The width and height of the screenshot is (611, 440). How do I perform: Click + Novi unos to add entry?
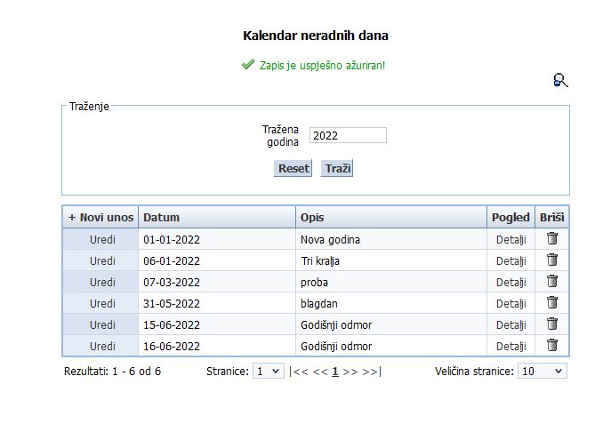coord(100,218)
